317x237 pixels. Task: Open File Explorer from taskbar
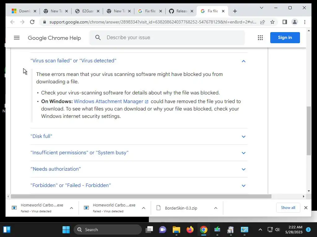(176, 230)
